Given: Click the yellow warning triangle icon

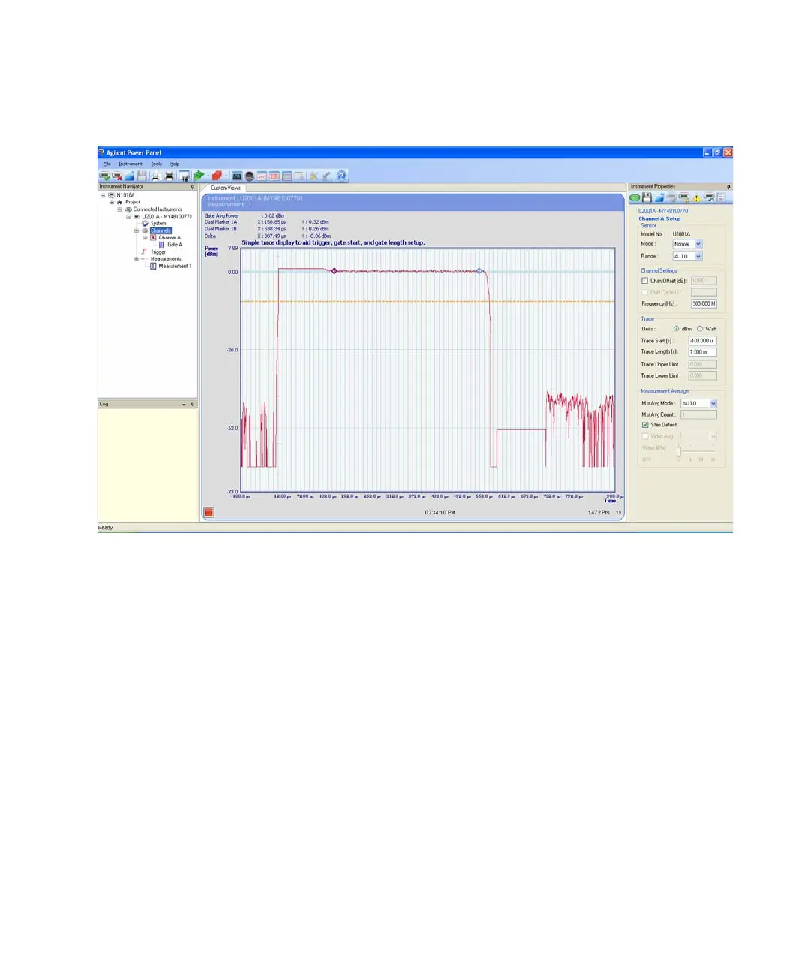Looking at the screenshot, I should click(x=697, y=198).
